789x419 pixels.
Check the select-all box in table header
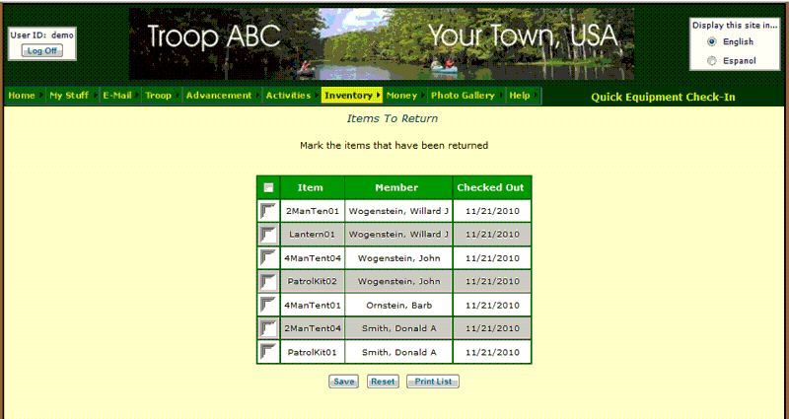pyautogui.click(x=268, y=187)
